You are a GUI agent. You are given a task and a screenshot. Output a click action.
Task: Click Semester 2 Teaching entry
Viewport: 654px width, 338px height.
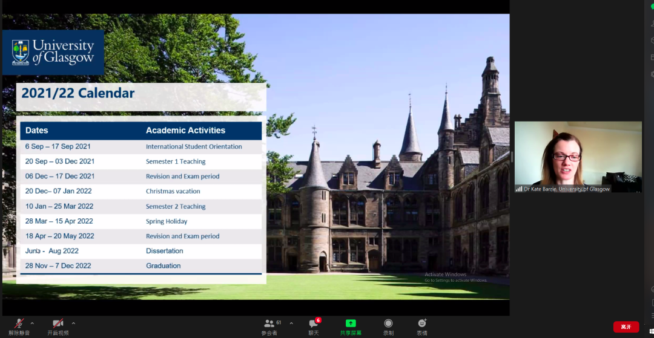point(176,206)
